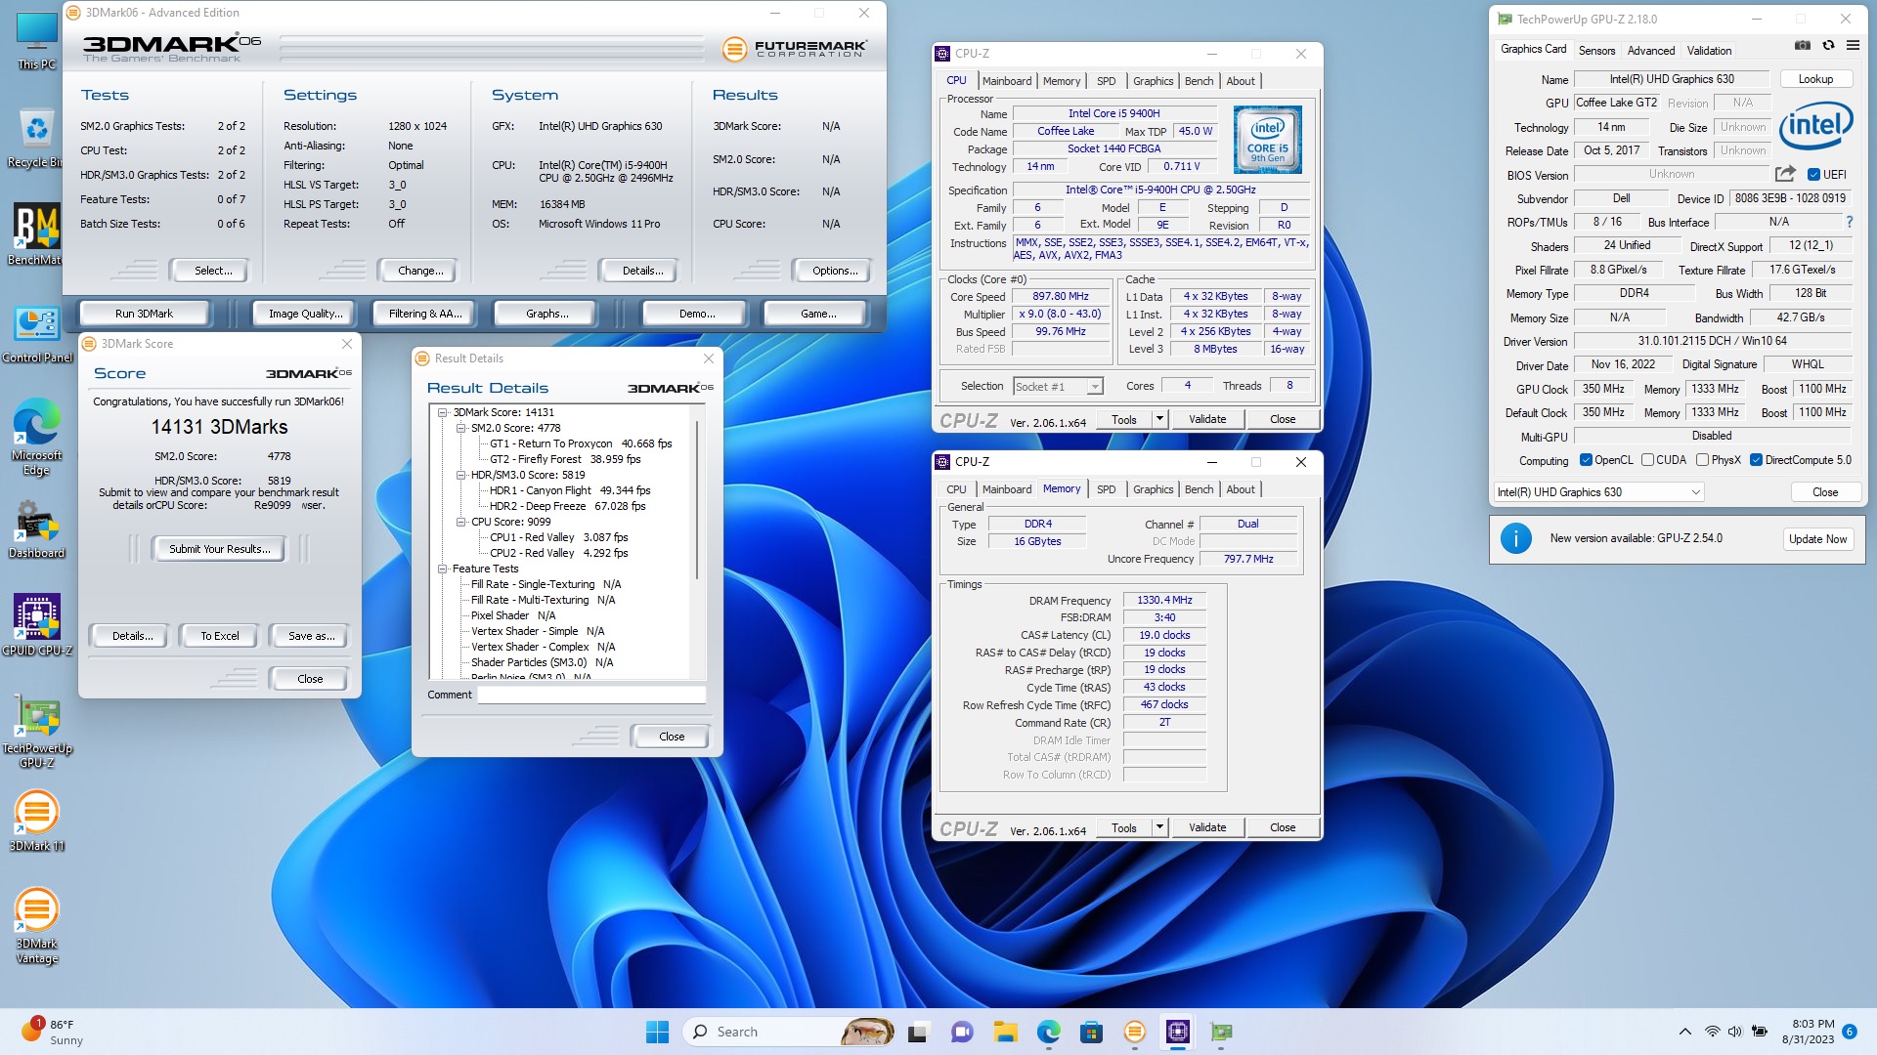Open Microsoft Store from the taskbar

click(x=1091, y=1032)
